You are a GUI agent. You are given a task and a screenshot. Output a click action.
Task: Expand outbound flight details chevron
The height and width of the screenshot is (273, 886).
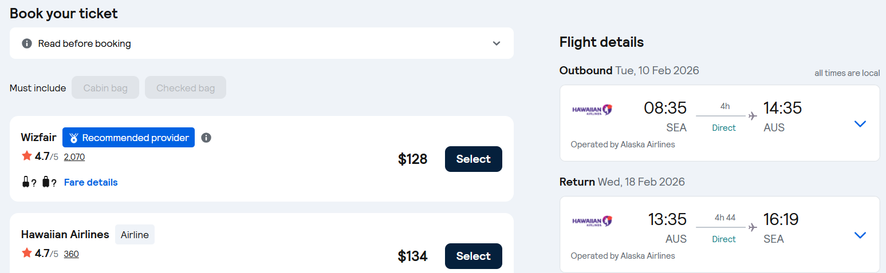click(860, 123)
